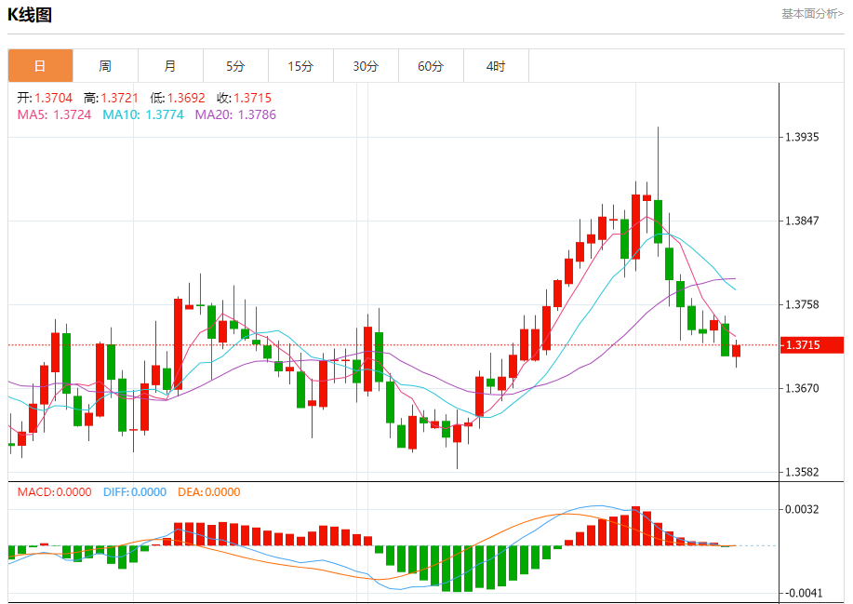
Task: Click the tallest red MACD histogram bar
Action: pos(635,526)
